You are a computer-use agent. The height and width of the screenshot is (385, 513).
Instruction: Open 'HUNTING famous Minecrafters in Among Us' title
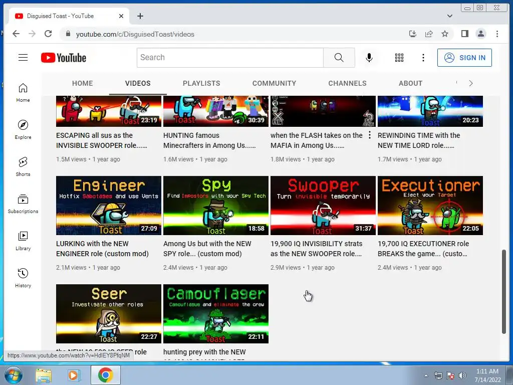[209, 140]
